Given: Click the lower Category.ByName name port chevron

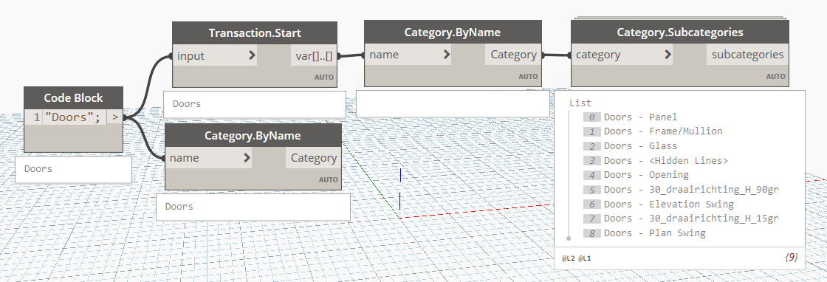Looking at the screenshot, I should [x=247, y=157].
